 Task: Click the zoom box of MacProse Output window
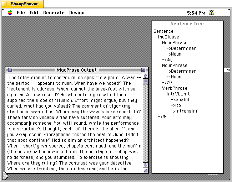click(x=143, y=70)
